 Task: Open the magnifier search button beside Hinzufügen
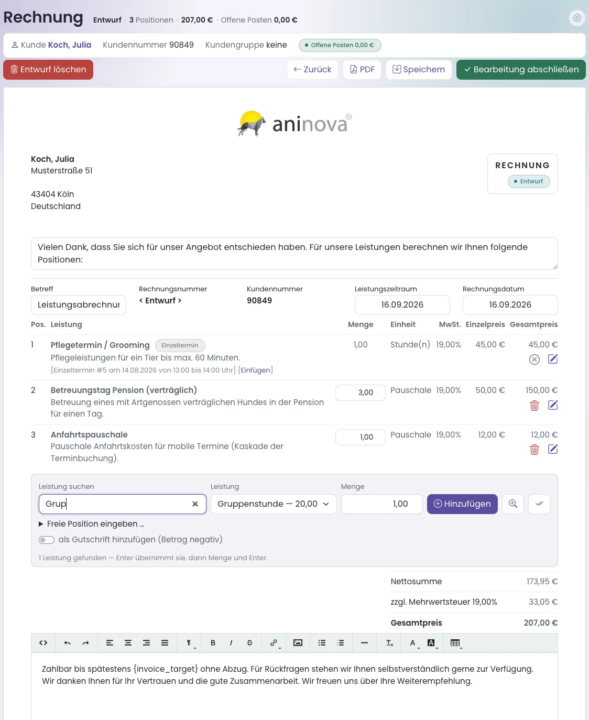[513, 504]
